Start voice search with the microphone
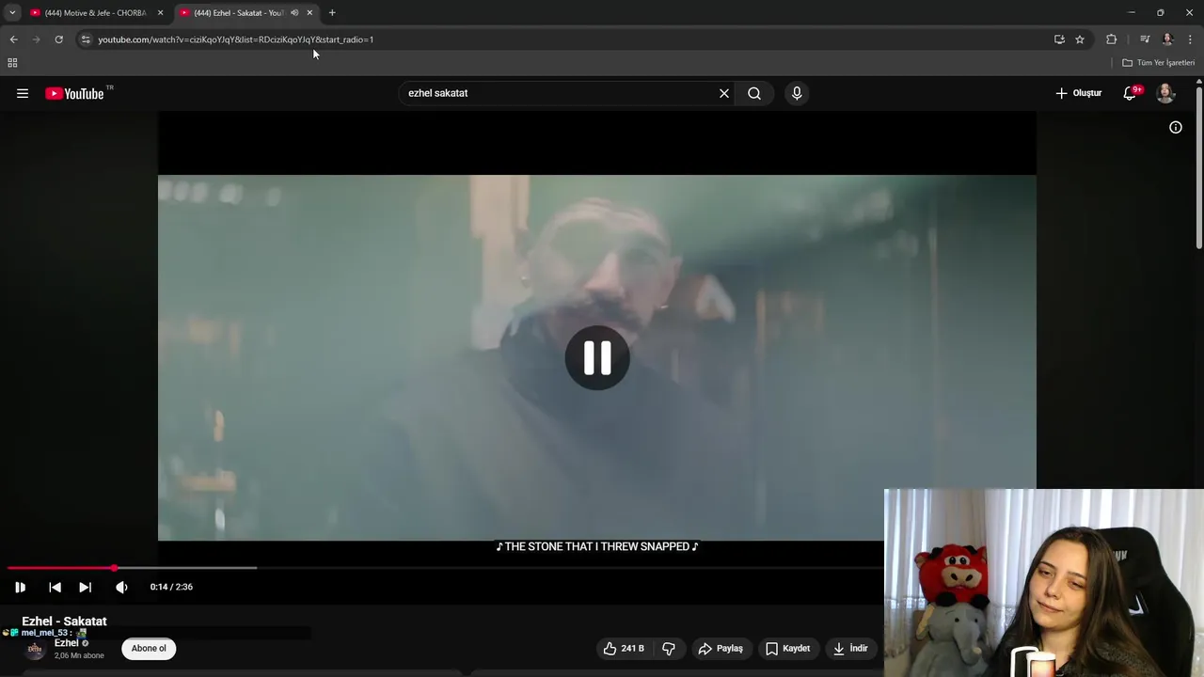The height and width of the screenshot is (677, 1204). 797,93
